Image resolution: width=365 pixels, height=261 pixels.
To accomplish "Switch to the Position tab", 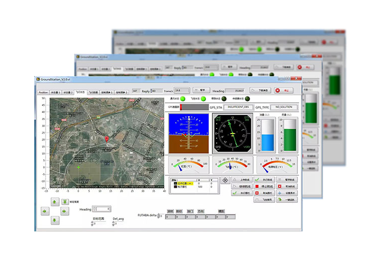I will [x=44, y=92].
